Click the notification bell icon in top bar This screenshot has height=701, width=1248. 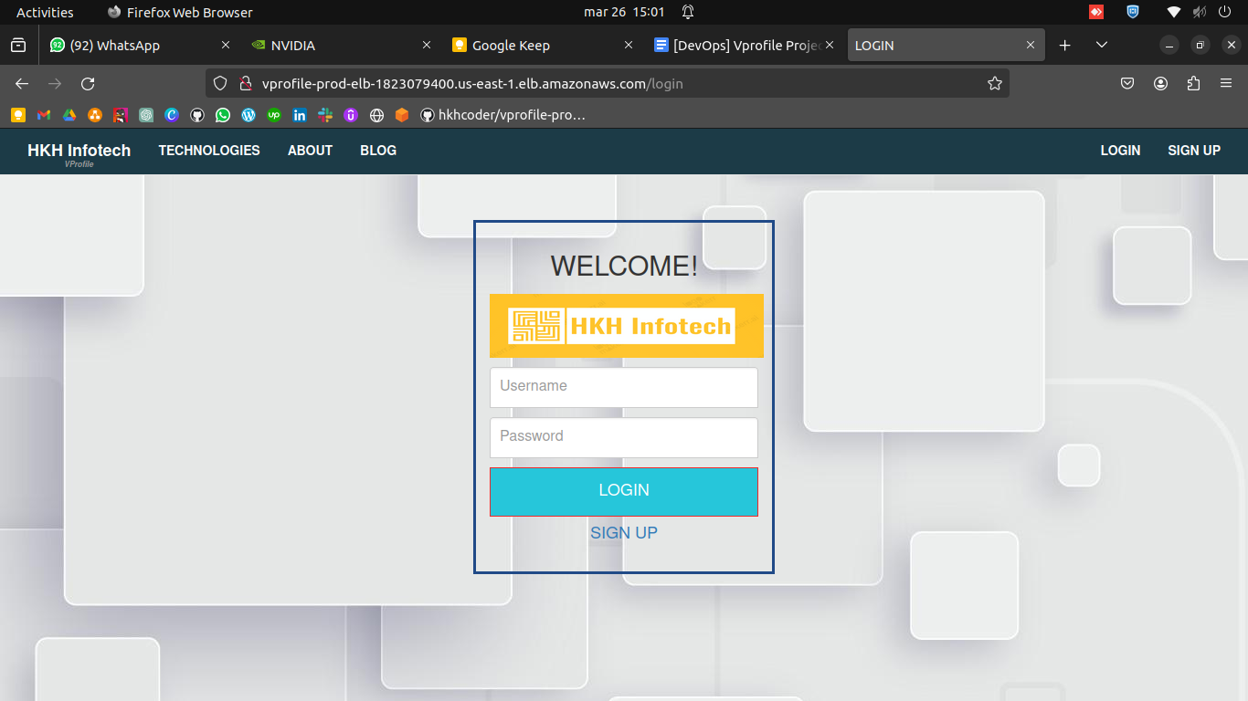pyautogui.click(x=688, y=12)
